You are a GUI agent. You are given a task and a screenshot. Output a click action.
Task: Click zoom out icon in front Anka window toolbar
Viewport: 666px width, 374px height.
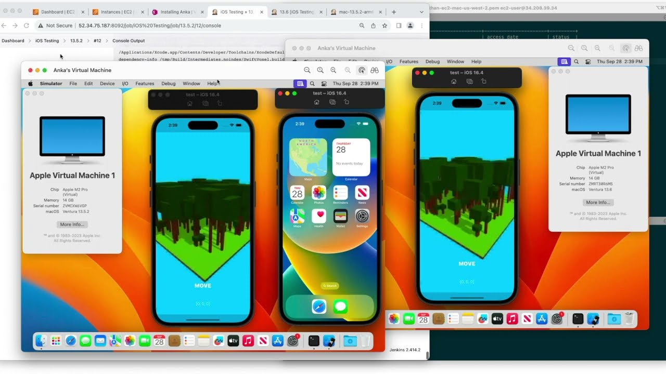click(x=307, y=70)
